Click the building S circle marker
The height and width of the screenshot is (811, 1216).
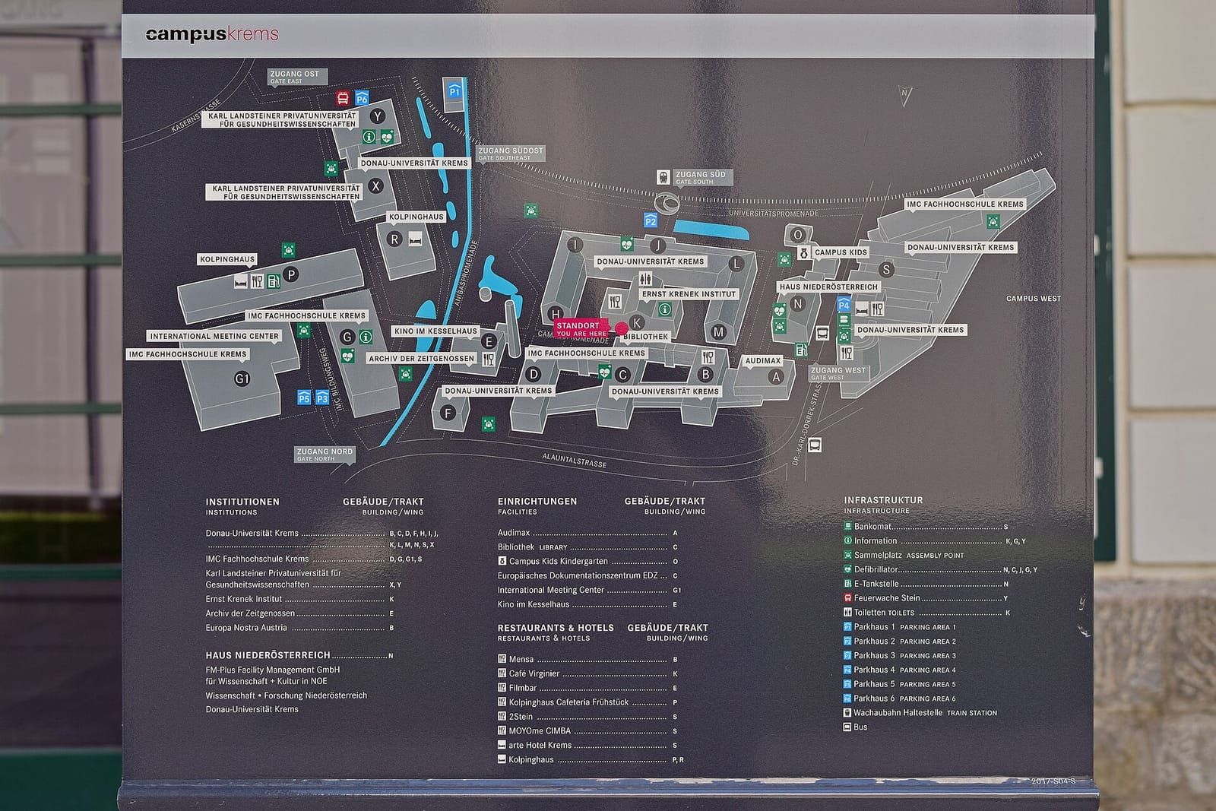pyautogui.click(x=885, y=269)
